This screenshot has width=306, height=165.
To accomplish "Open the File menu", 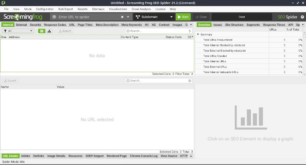I will pos(6,9).
